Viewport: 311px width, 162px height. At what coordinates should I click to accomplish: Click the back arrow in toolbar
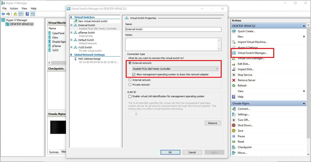pos(3,14)
